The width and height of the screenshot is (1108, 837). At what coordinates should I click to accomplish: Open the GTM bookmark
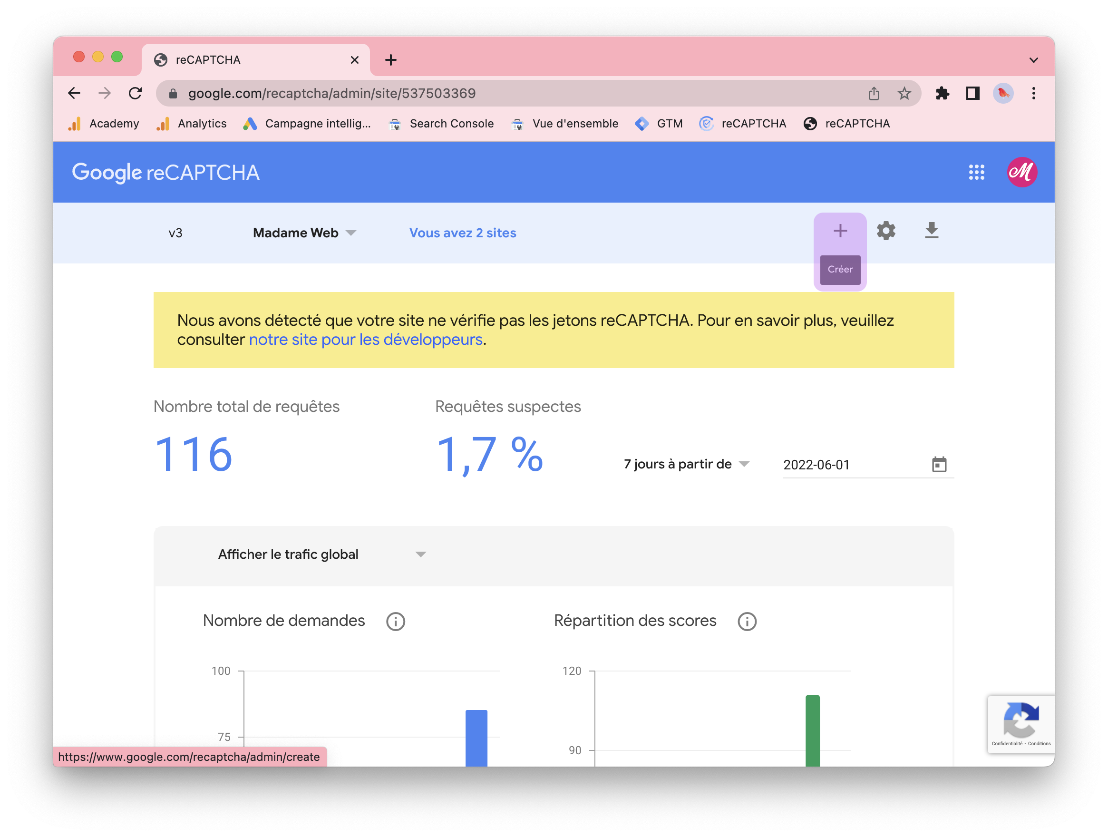coord(659,124)
